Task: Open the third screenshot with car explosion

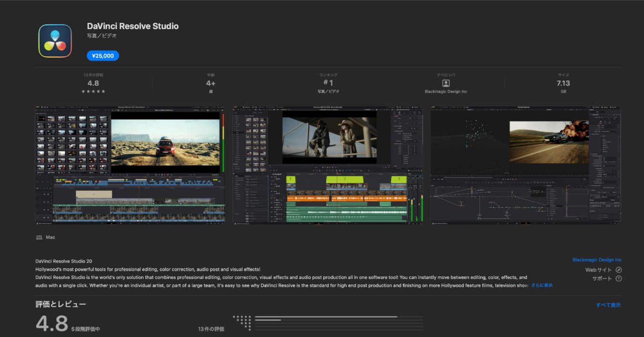Action: point(526,165)
